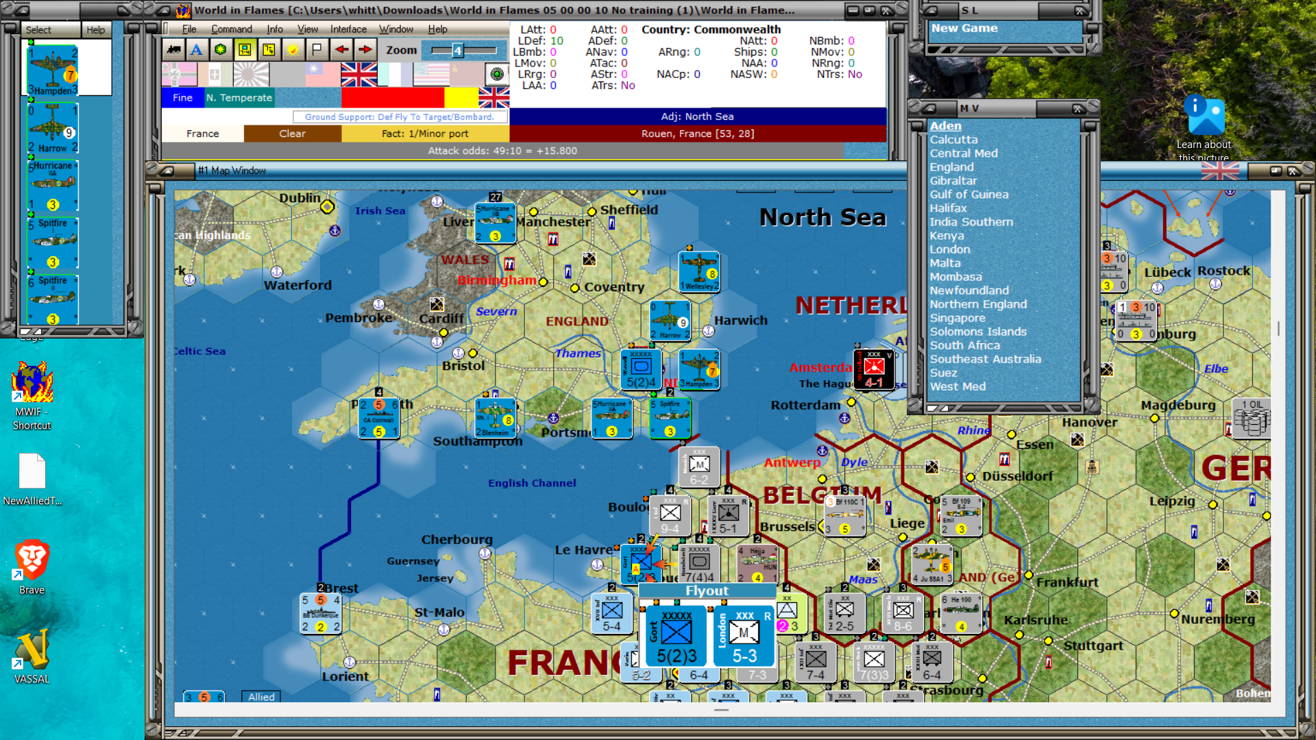This screenshot has width=1316, height=740.
Task: Select Malta in the M V list
Action: pos(945,262)
